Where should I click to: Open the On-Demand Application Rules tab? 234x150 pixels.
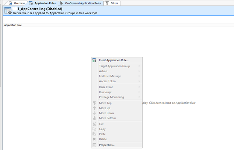pos(79,3)
